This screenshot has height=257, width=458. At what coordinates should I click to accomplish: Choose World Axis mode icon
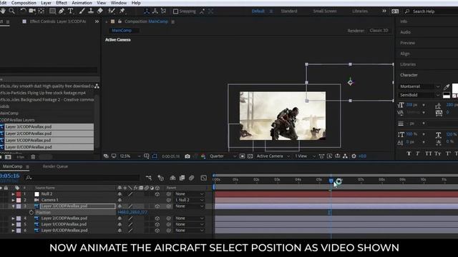click(155, 11)
